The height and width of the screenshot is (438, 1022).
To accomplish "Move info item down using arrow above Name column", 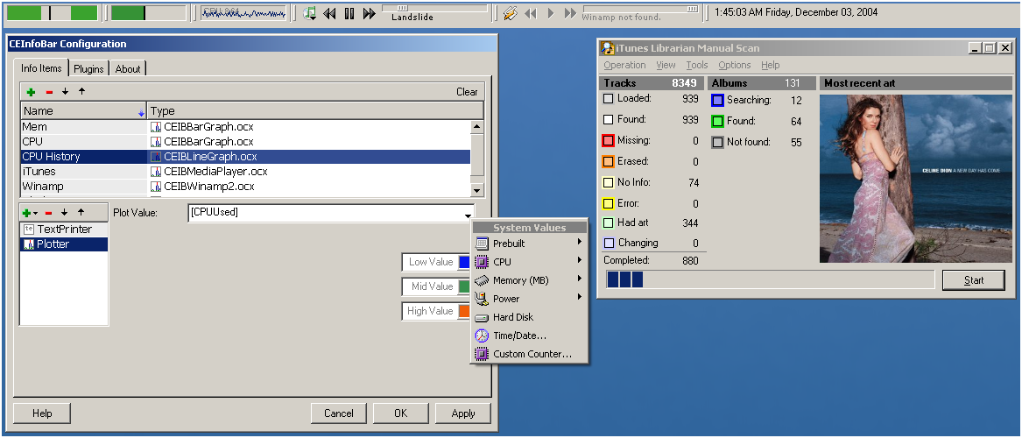I will (66, 92).
